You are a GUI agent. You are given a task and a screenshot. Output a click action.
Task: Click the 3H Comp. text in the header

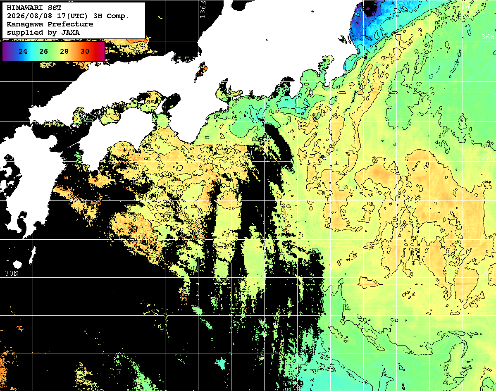[112, 16]
